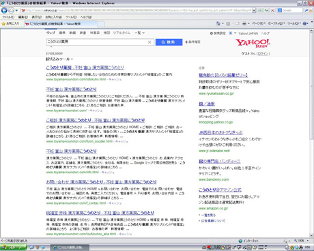Open the 表示 menu
314x251 pixels.
pyautogui.click(x=36, y=17)
